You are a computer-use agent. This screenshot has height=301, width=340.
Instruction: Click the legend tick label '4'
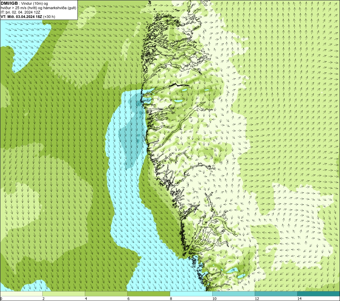pos(86,299)
